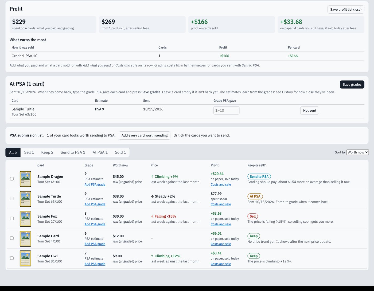This screenshot has width=374, height=291.
Task: Switch to the Send to PSA 1 tab
Action: (x=73, y=152)
